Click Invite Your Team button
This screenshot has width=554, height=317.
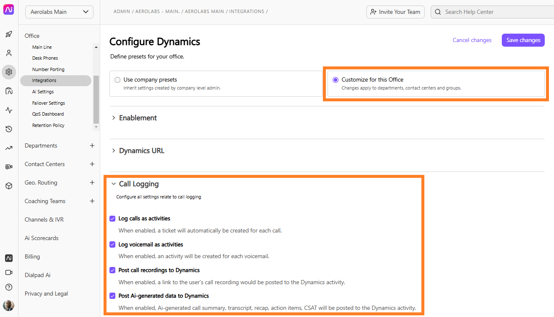click(x=395, y=12)
